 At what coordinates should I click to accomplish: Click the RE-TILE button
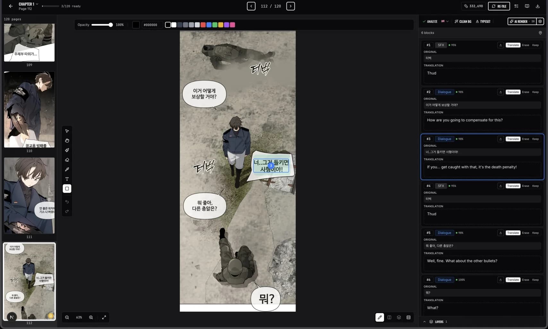point(499,6)
